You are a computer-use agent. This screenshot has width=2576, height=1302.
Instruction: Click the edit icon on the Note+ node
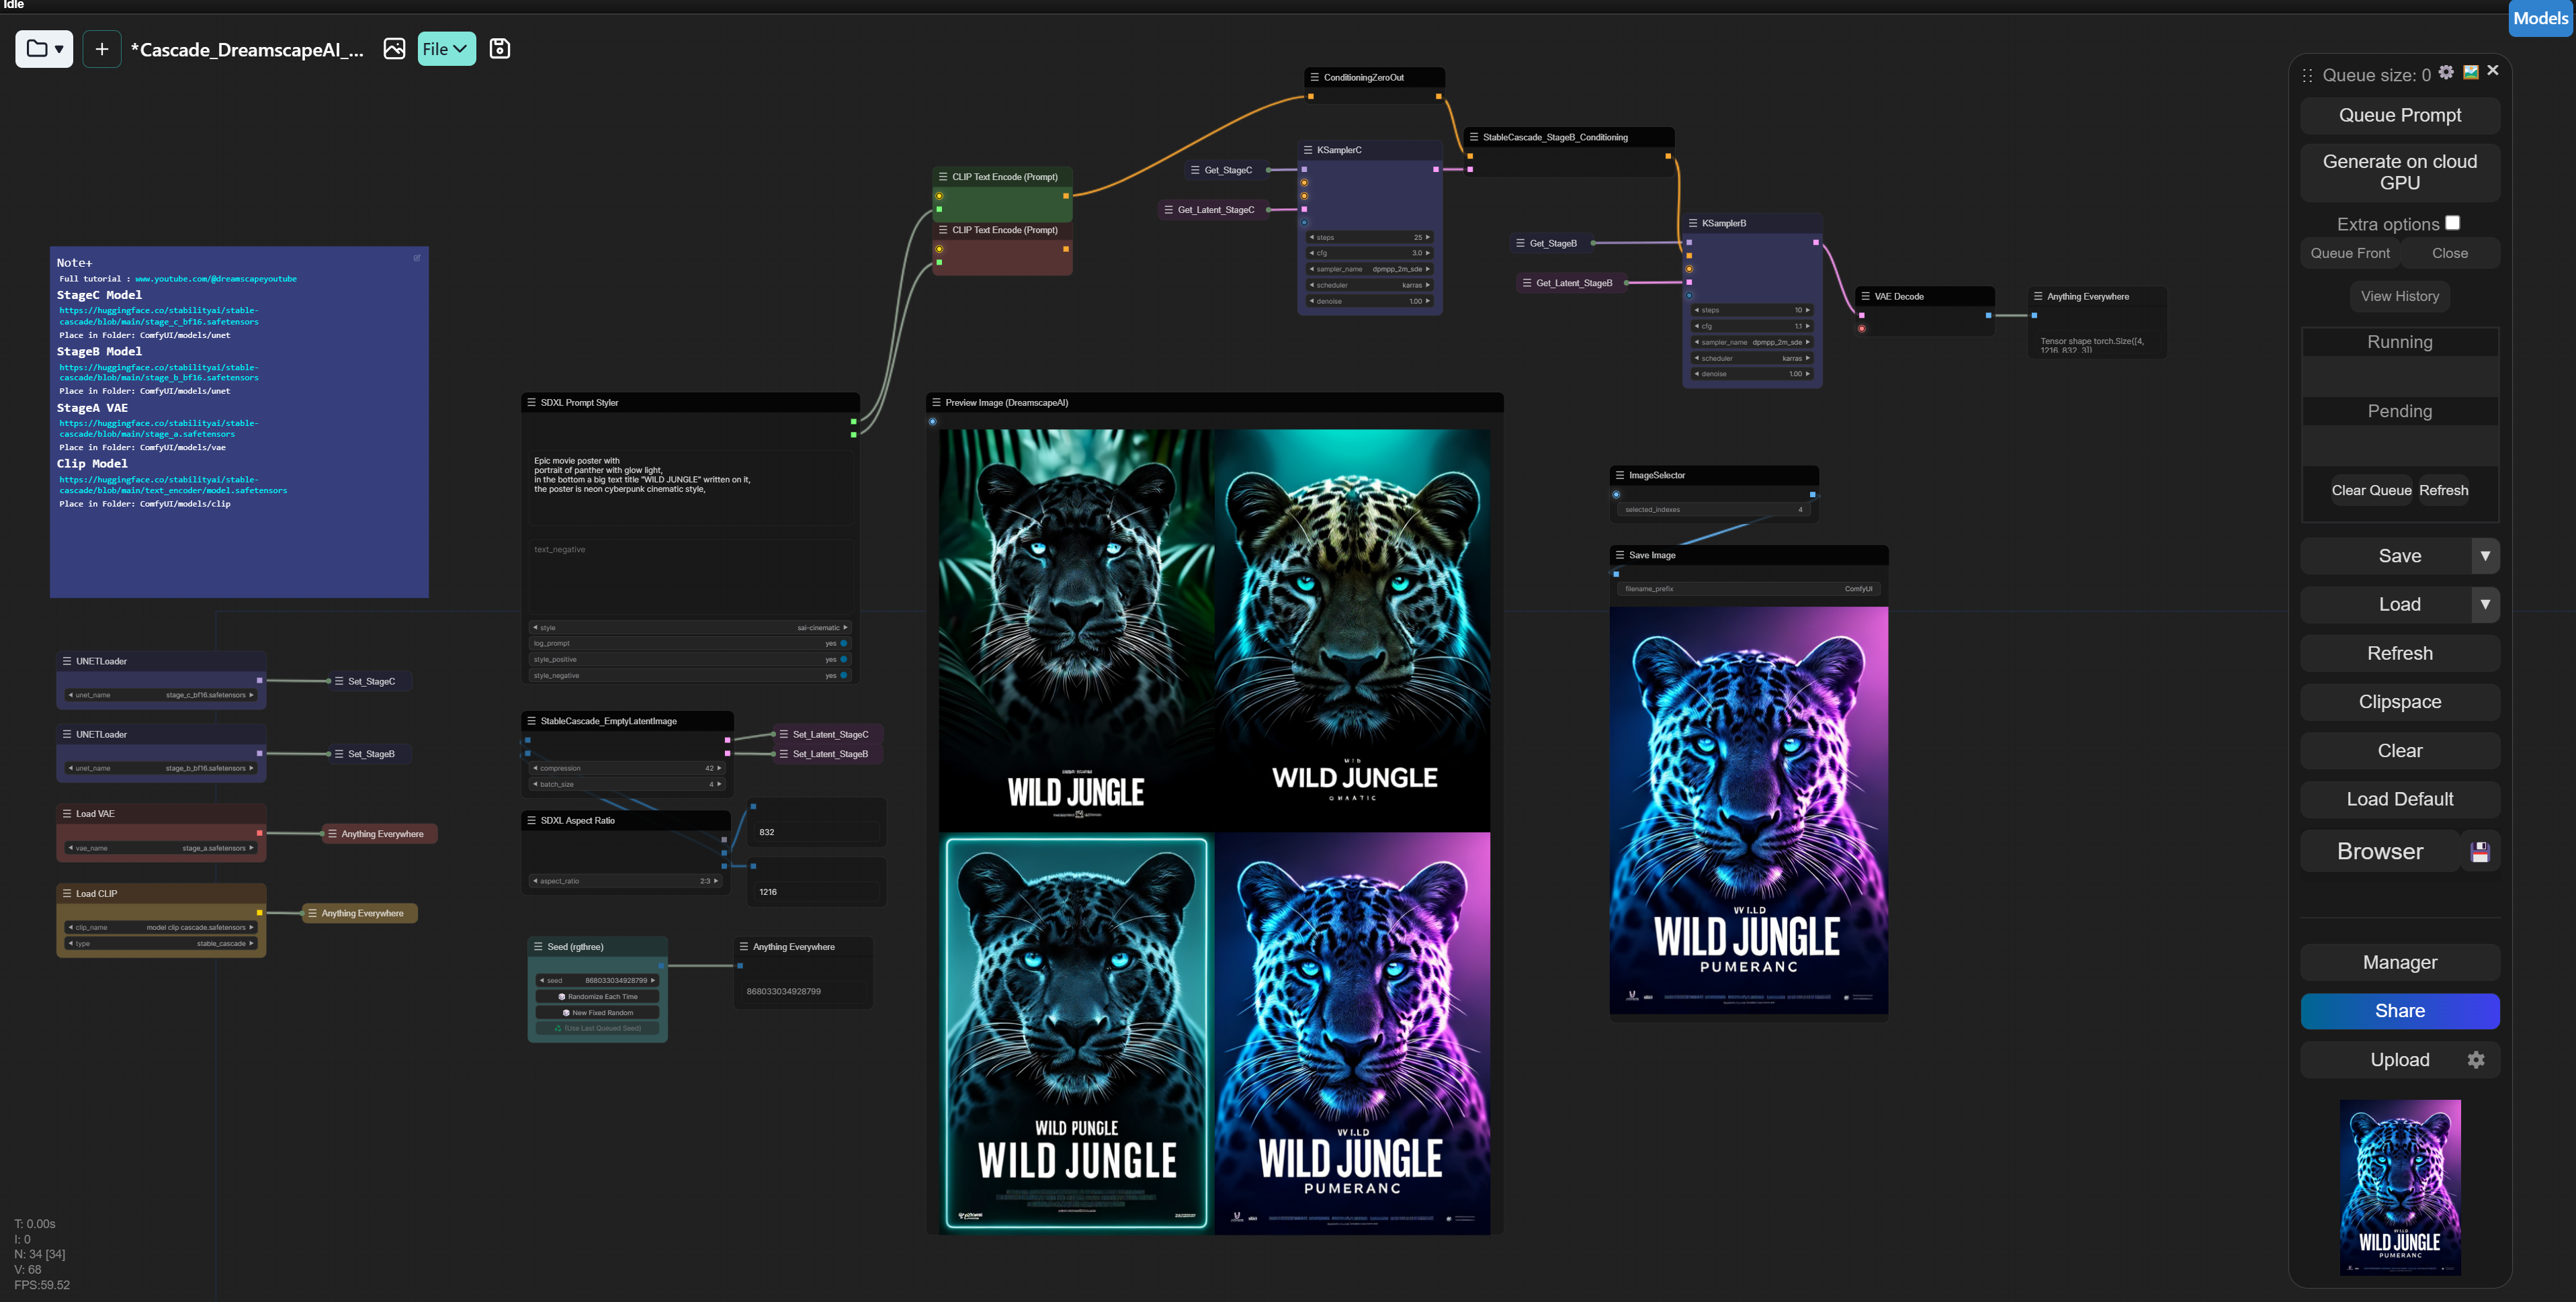pyautogui.click(x=417, y=258)
